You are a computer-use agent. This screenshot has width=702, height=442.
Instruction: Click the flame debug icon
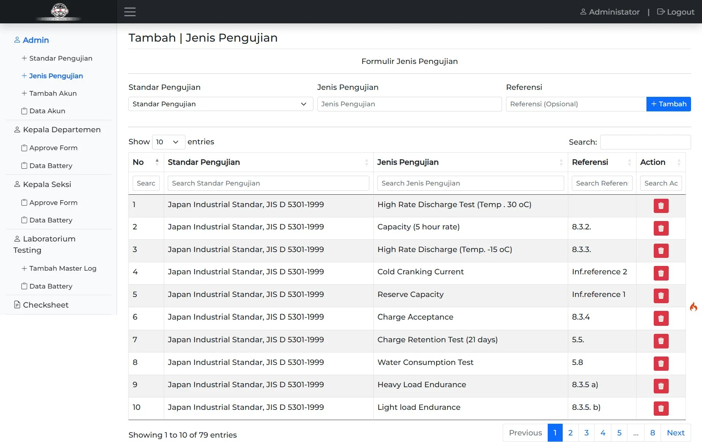(693, 306)
